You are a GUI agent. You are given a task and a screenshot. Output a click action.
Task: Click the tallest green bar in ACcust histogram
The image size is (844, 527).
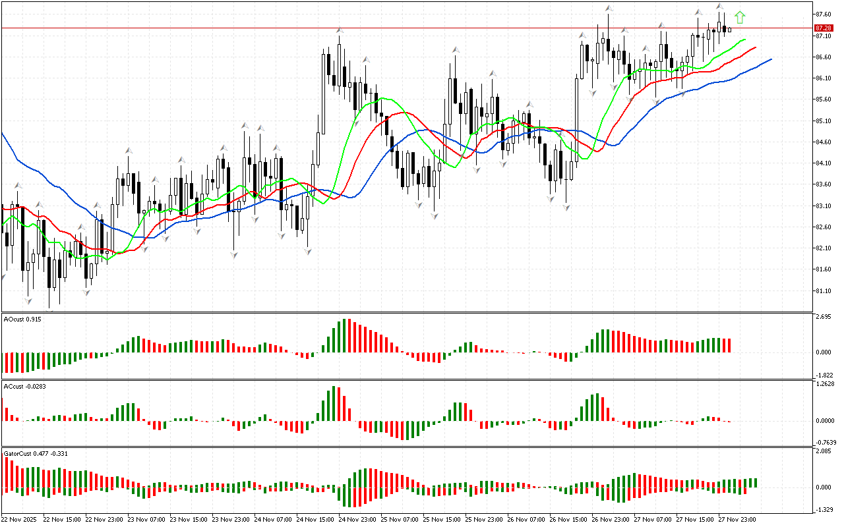334,403
